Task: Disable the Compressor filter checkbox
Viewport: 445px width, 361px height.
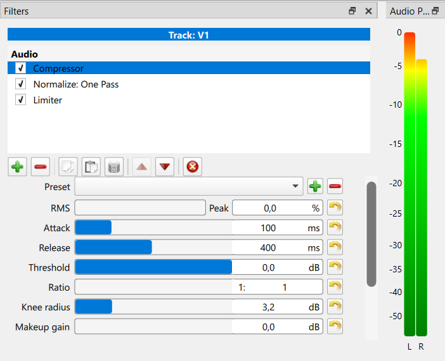Action: pos(21,68)
